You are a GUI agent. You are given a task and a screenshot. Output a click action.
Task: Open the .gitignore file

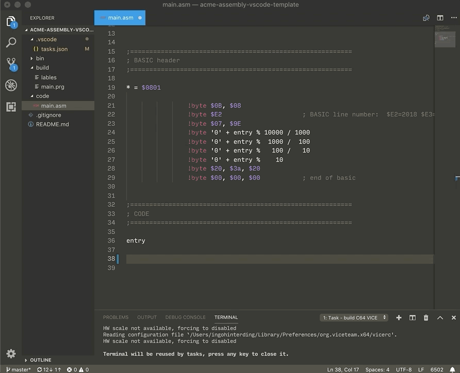coord(58,115)
